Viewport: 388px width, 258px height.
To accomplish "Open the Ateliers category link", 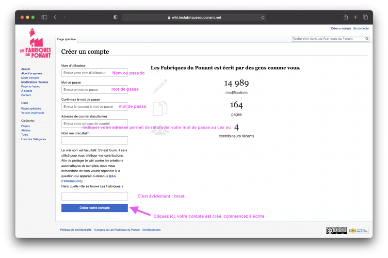I will pyautogui.click(x=26, y=130).
